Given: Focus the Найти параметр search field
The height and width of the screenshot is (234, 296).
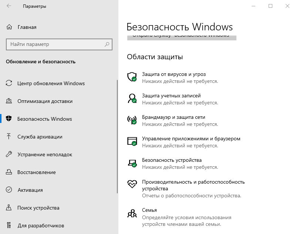Looking at the screenshot, I should click(59, 44).
